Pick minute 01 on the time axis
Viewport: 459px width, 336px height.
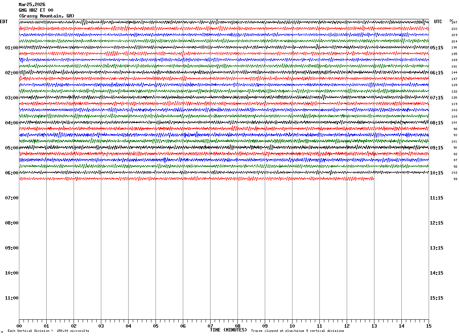click(x=46, y=326)
